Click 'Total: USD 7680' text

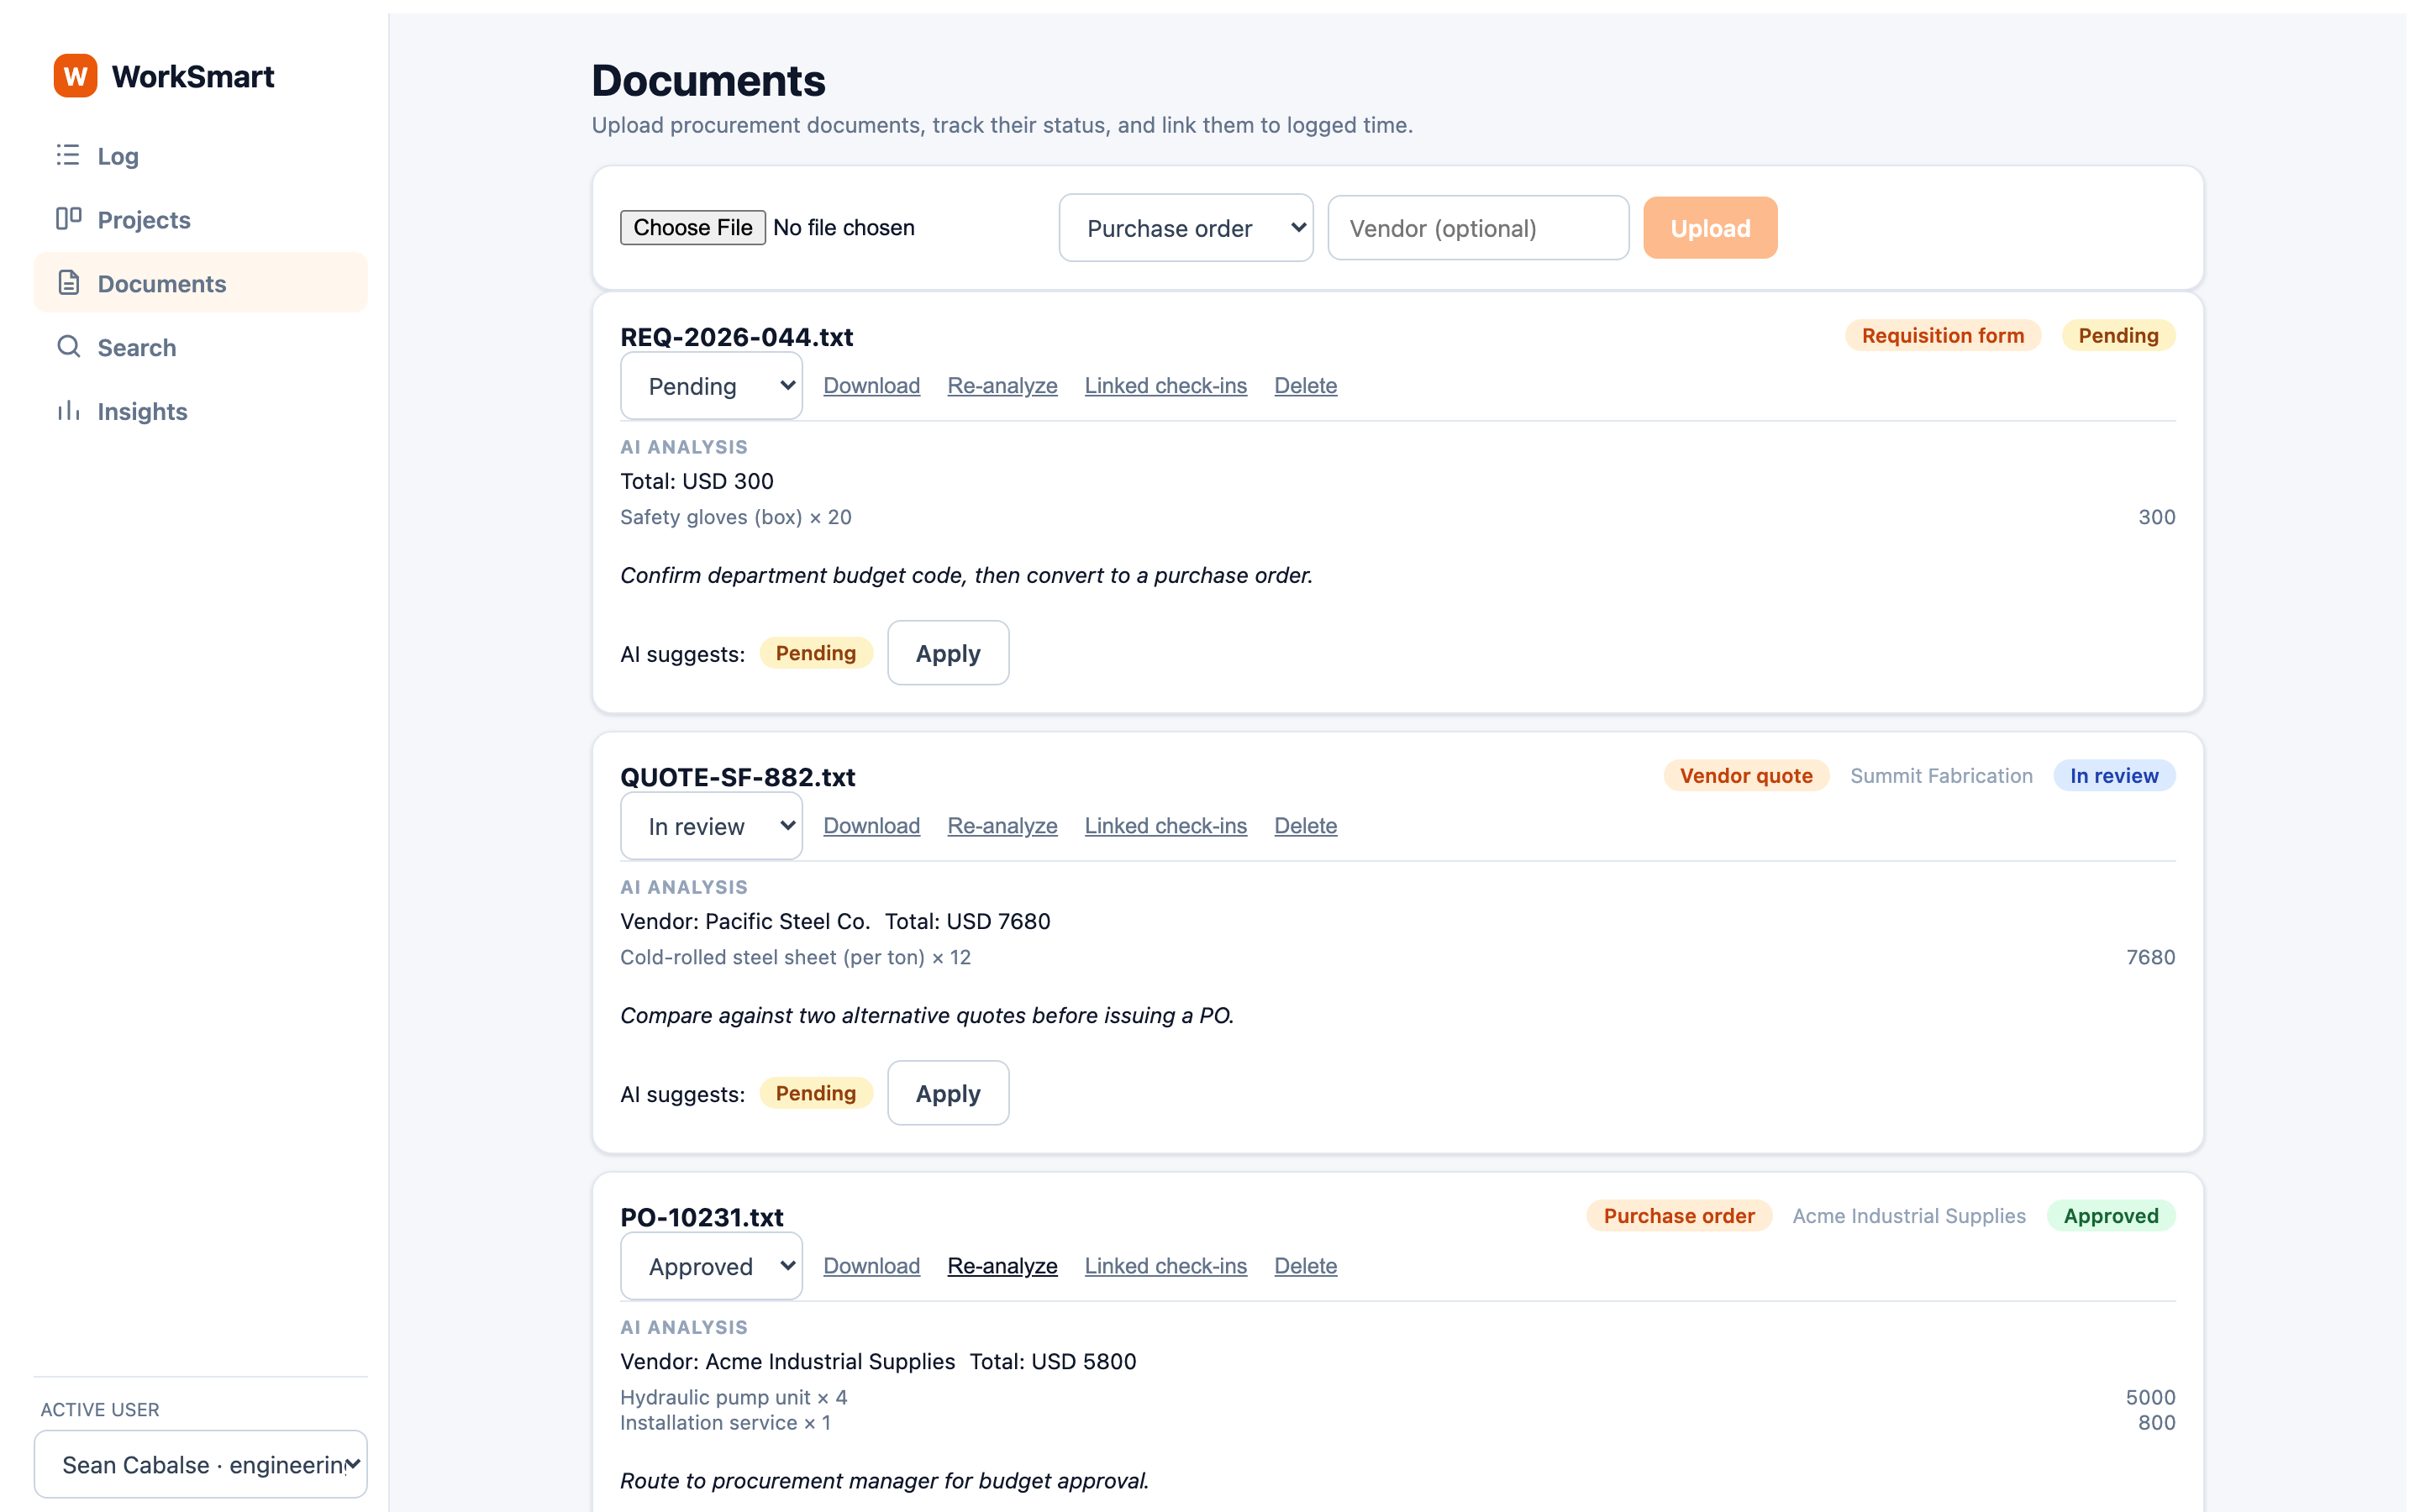point(967,921)
